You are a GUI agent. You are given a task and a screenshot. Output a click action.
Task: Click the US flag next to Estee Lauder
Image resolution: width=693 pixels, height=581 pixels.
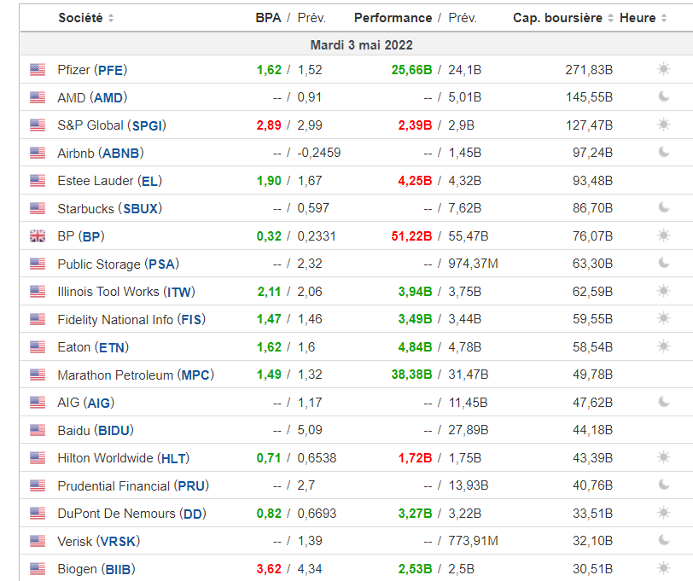point(38,181)
